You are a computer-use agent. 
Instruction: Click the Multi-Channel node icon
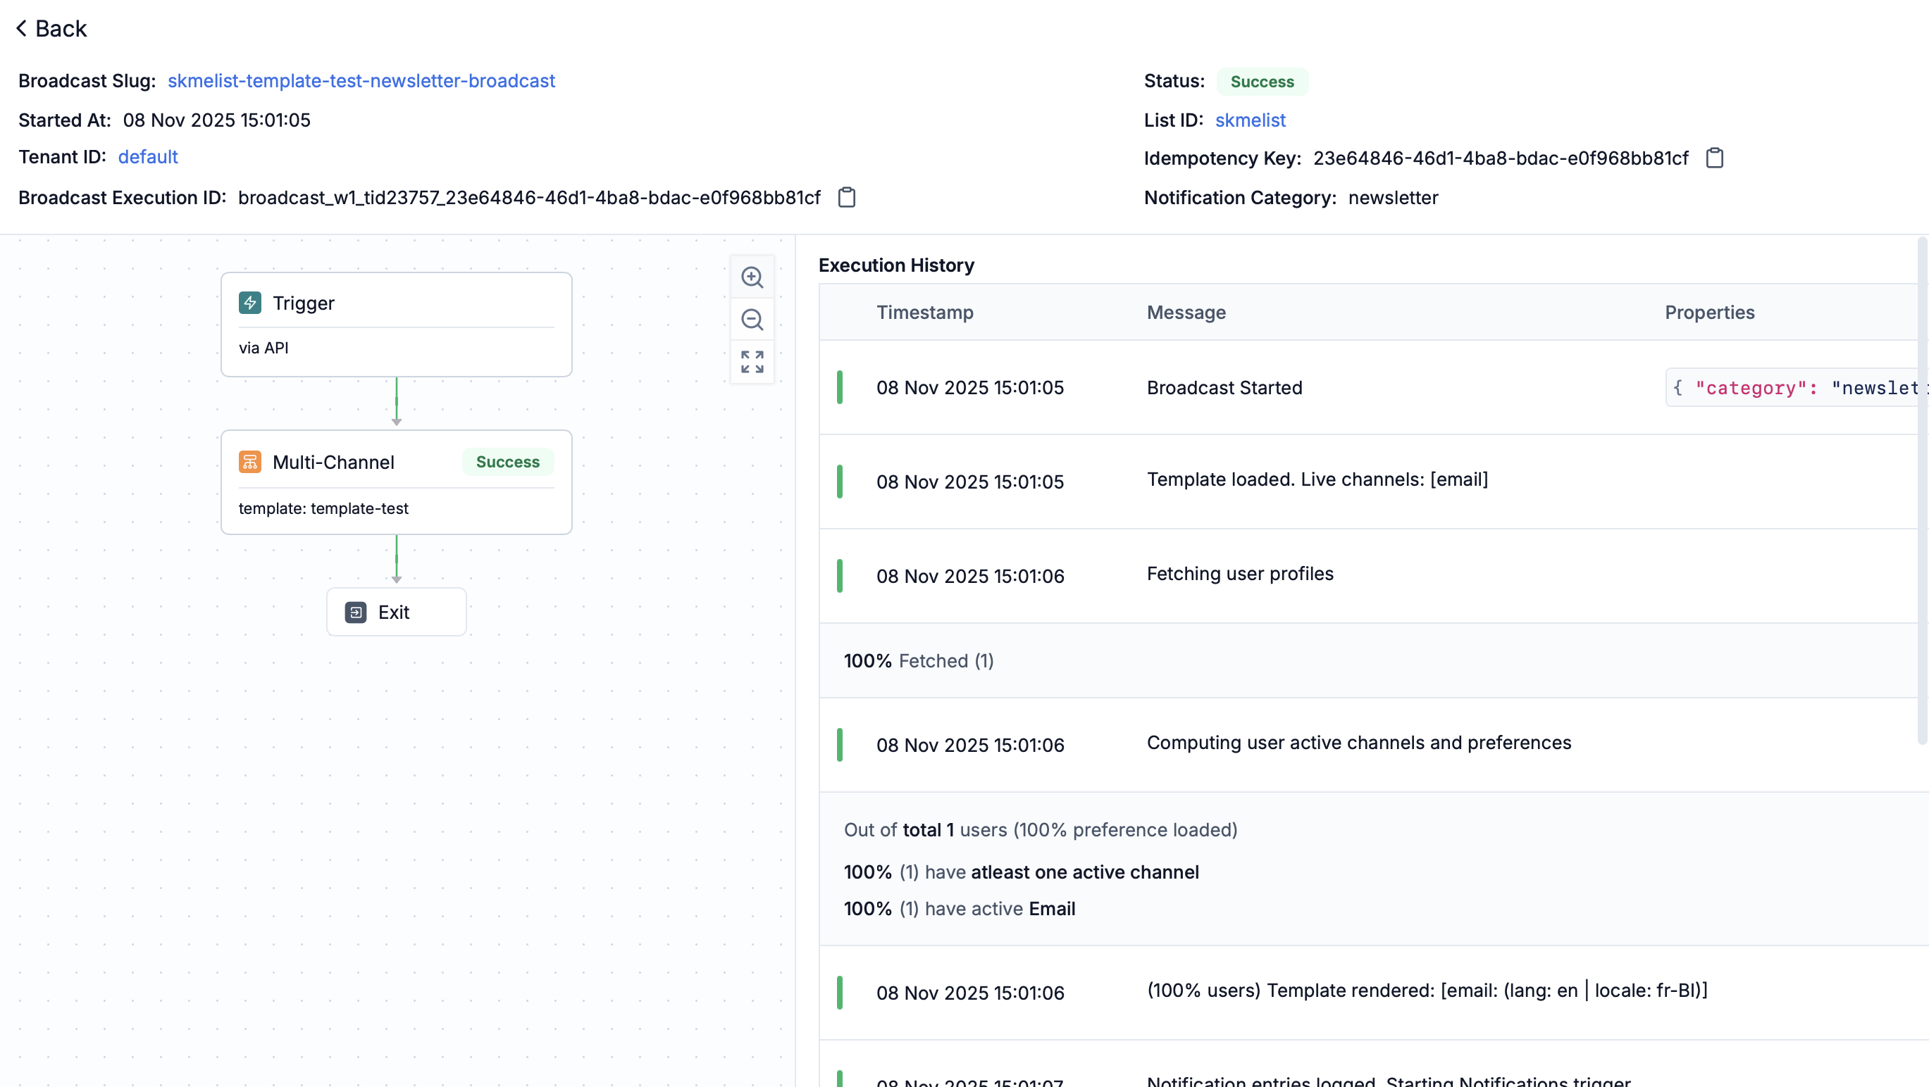coord(250,463)
